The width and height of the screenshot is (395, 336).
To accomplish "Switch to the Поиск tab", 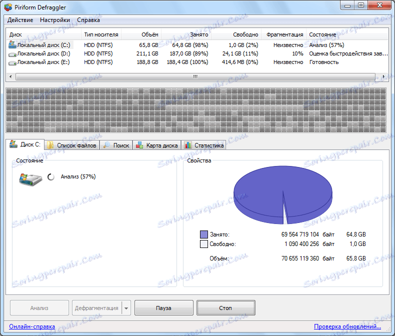I will pyautogui.click(x=116, y=145).
